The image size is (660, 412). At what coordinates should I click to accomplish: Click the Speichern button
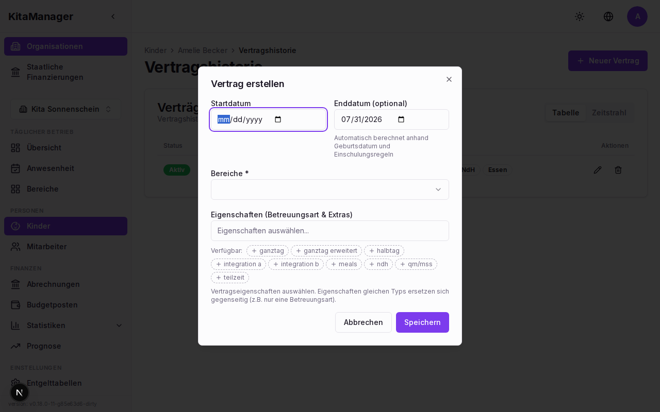(x=422, y=322)
